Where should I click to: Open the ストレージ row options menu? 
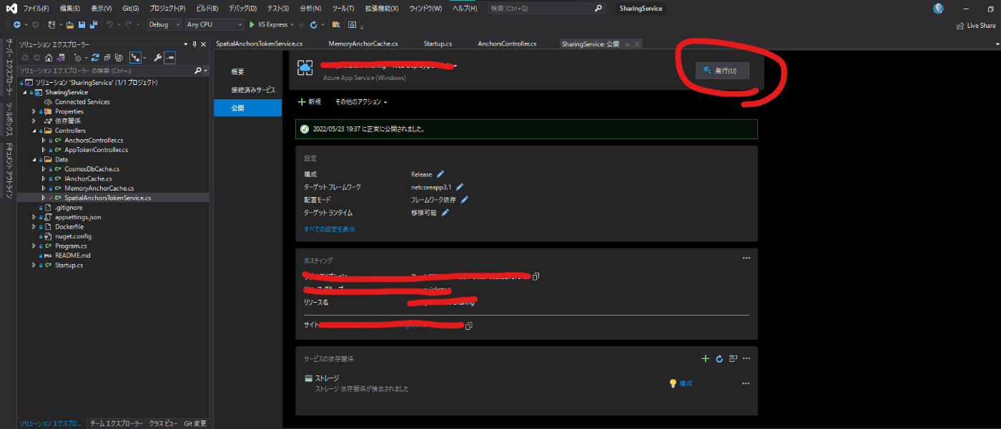[x=746, y=383]
